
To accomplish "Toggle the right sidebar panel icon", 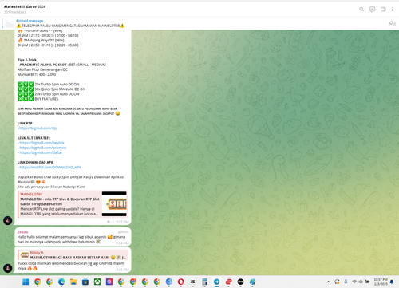I will click(x=383, y=10).
